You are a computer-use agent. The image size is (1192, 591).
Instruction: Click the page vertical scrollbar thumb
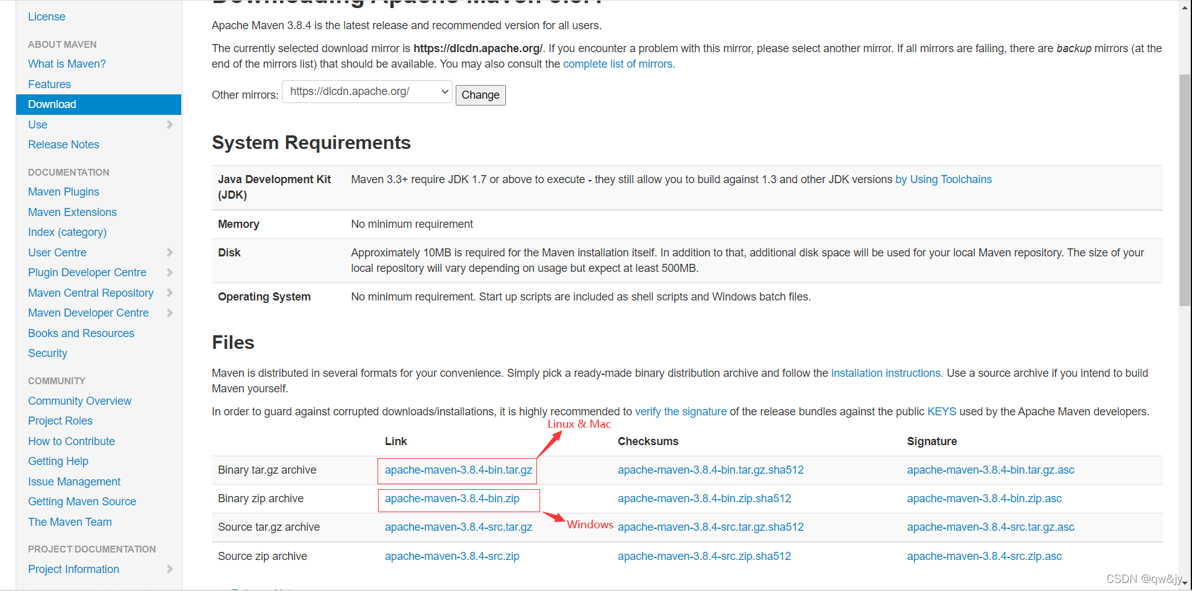(x=1185, y=189)
